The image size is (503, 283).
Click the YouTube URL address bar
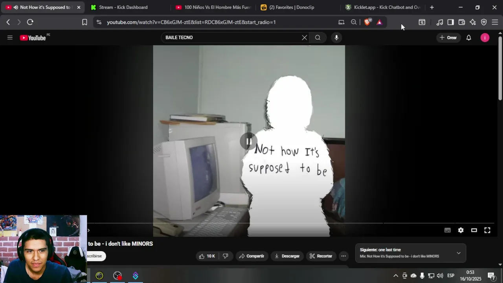tap(191, 22)
